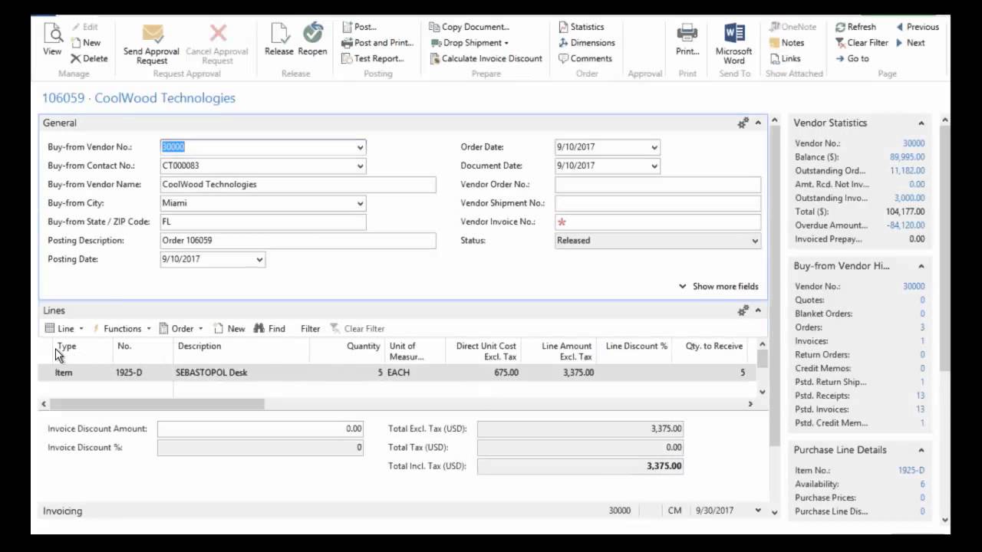The width and height of the screenshot is (982, 552).
Task: Open the Find tool in Lines
Action: point(269,328)
